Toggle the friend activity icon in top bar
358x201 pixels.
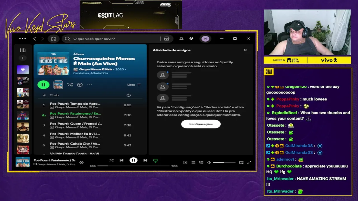[191, 39]
